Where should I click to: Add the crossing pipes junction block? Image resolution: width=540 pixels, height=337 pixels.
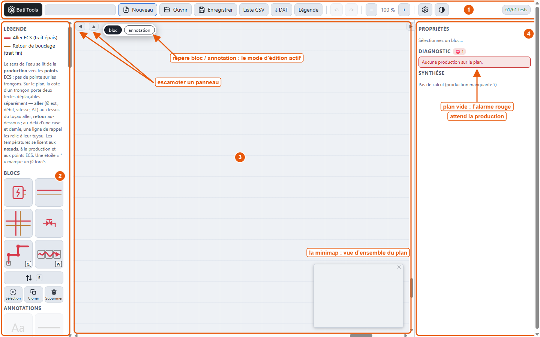pyautogui.click(x=18, y=223)
